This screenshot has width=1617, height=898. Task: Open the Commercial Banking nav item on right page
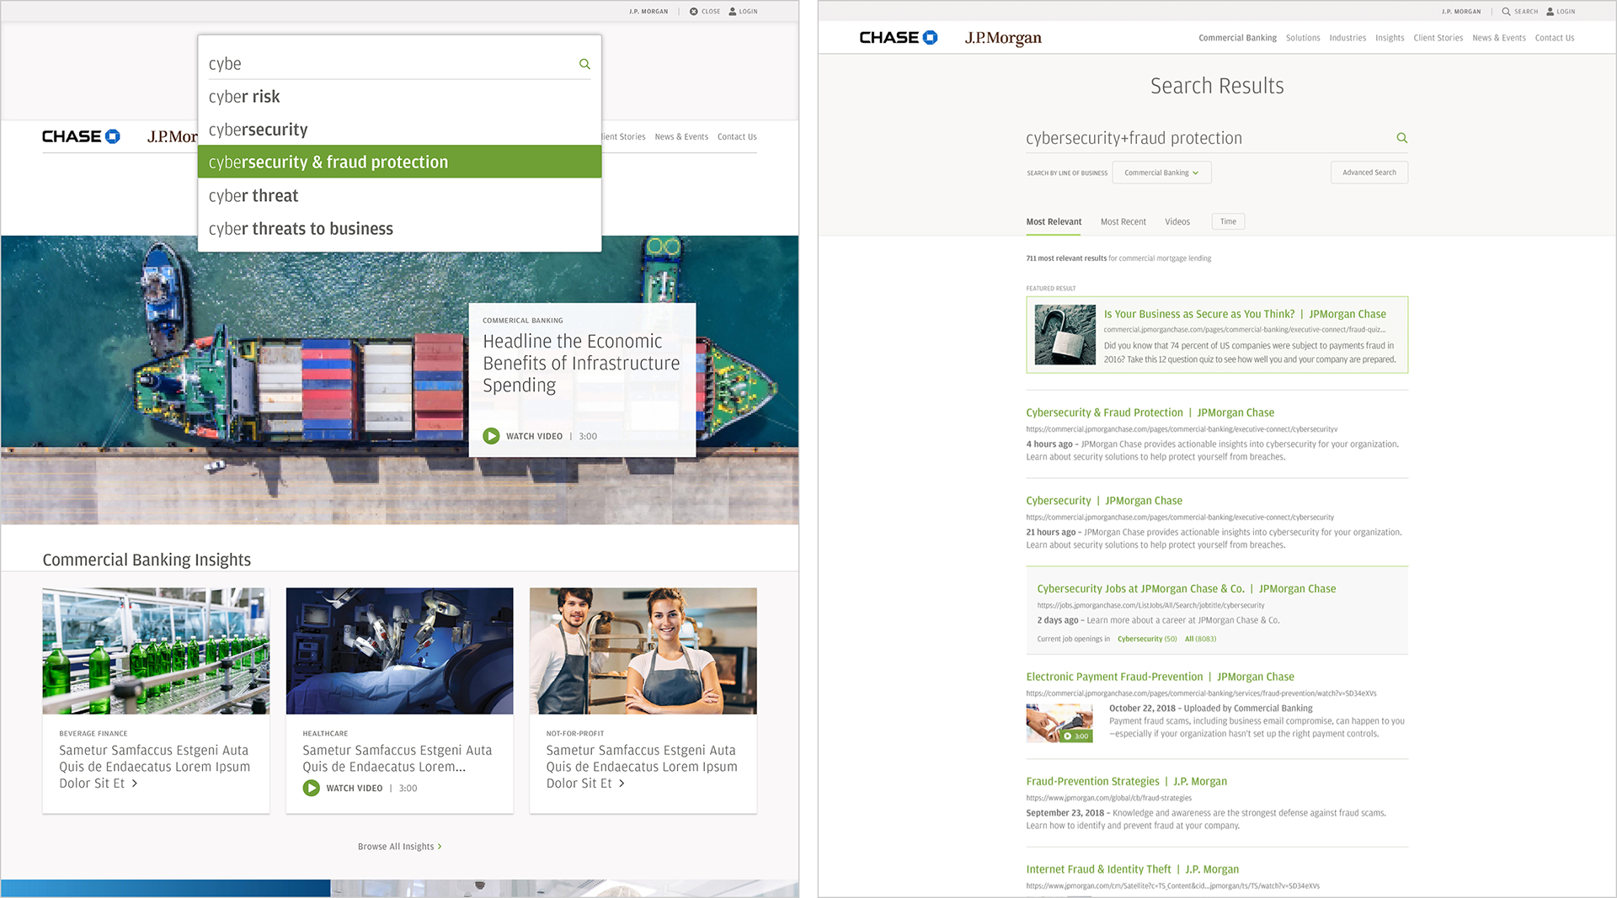coord(1237,38)
